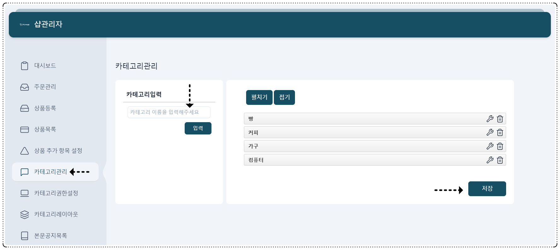Click the triangle icon beside 상품 추가 항목 설정
The image size is (560, 250).
(x=25, y=151)
